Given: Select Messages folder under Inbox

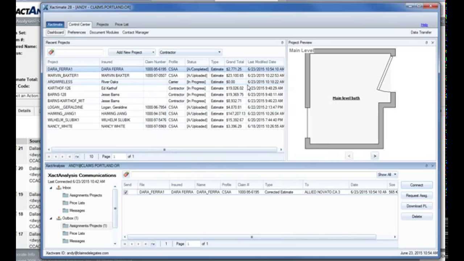Looking at the screenshot, I should 74,211.
